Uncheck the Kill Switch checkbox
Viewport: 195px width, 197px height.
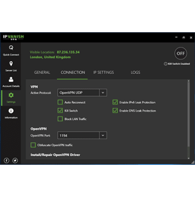[x=60, y=111]
